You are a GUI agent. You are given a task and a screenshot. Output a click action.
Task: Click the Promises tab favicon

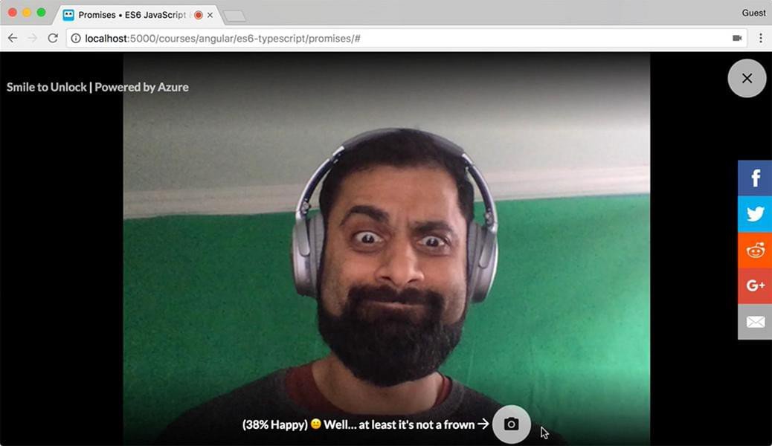(x=68, y=15)
